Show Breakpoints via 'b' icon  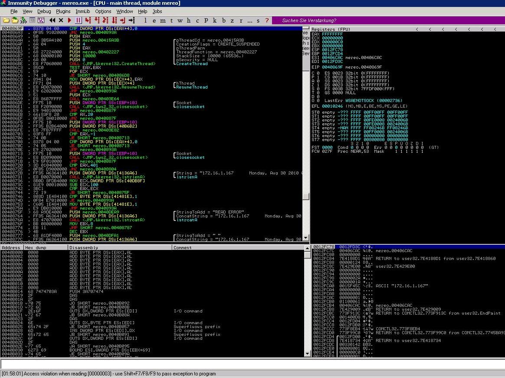(x=223, y=20)
